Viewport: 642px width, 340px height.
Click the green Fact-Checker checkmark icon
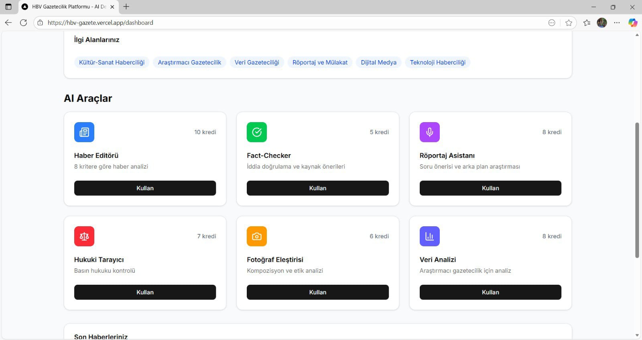(257, 132)
